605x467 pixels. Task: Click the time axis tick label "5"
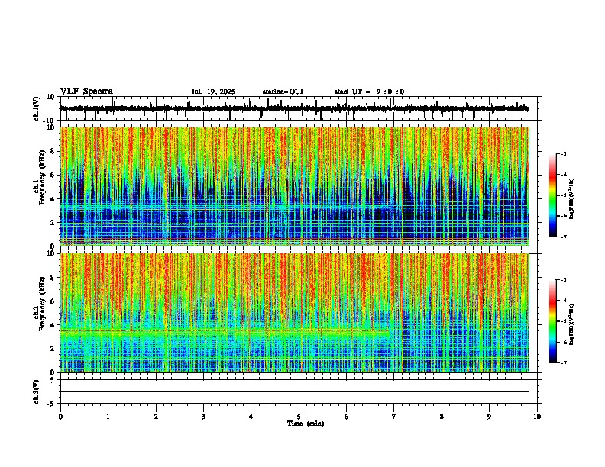pos(299,417)
